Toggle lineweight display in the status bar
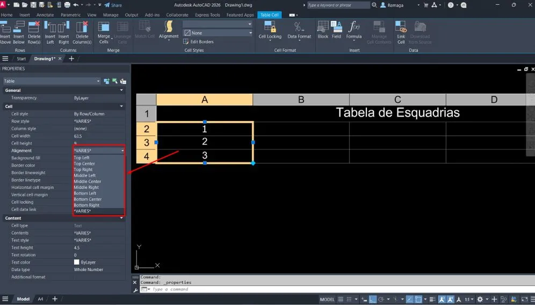This screenshot has width=535, height=305. 432,300
